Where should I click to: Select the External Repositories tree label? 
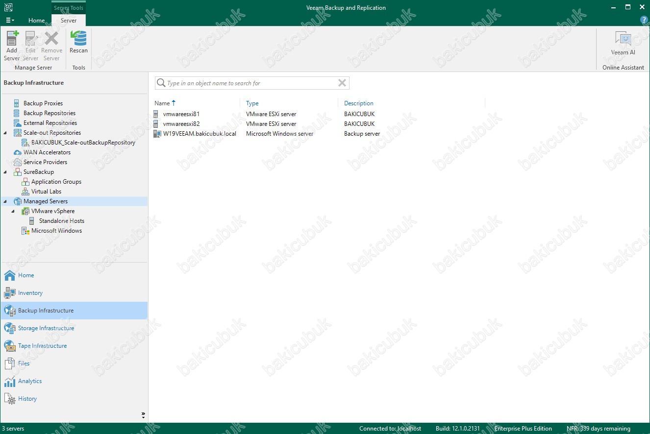[50, 123]
